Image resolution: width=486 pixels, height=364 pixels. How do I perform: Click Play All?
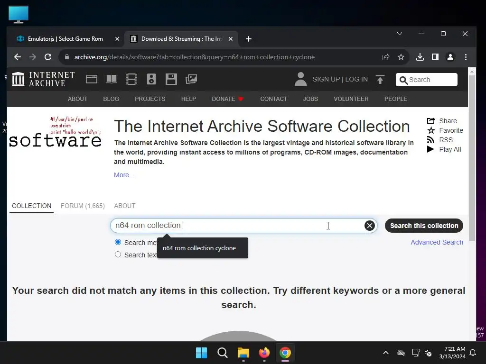[x=444, y=149]
